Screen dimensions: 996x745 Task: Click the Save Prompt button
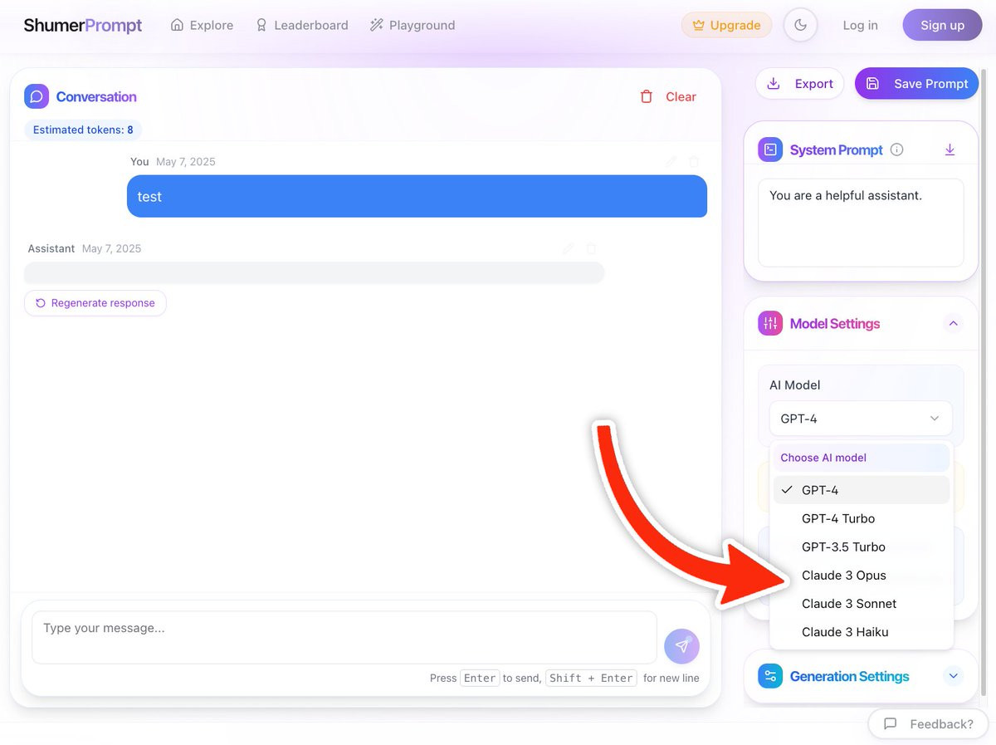point(916,83)
